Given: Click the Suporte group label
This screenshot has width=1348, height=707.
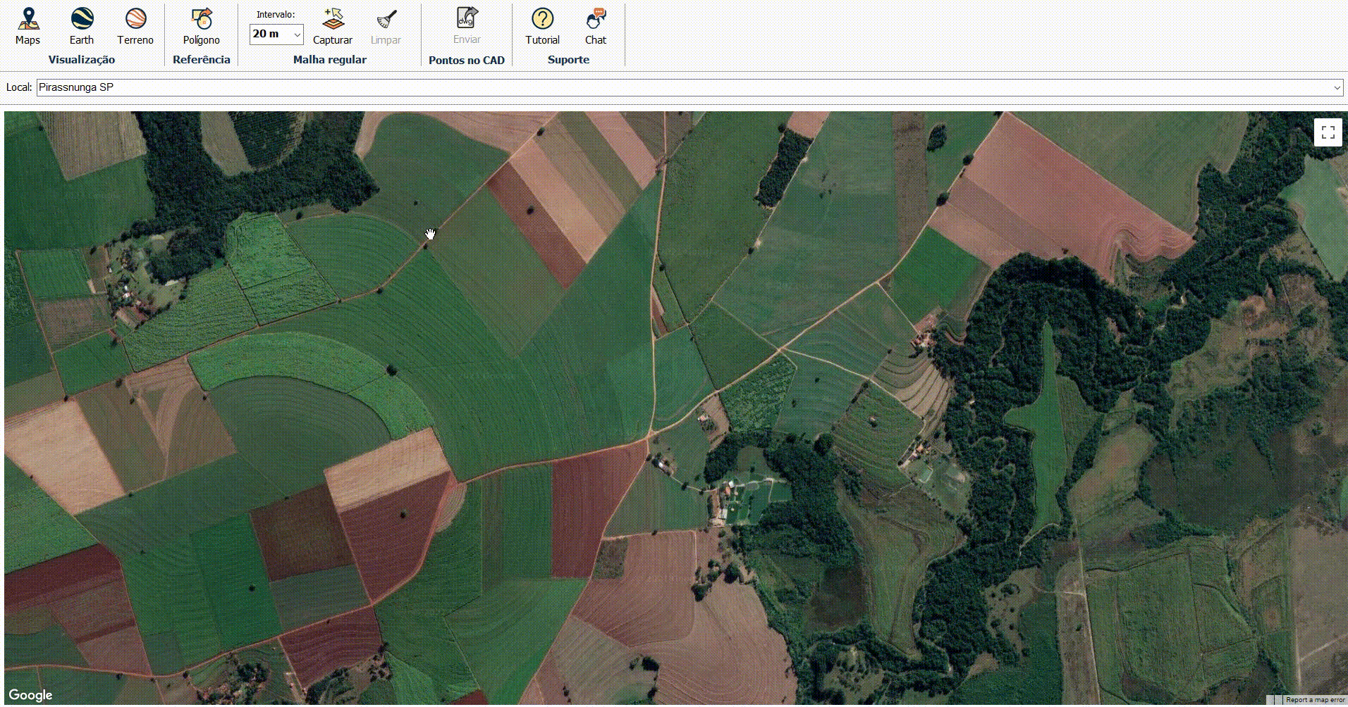Looking at the screenshot, I should 568,60.
